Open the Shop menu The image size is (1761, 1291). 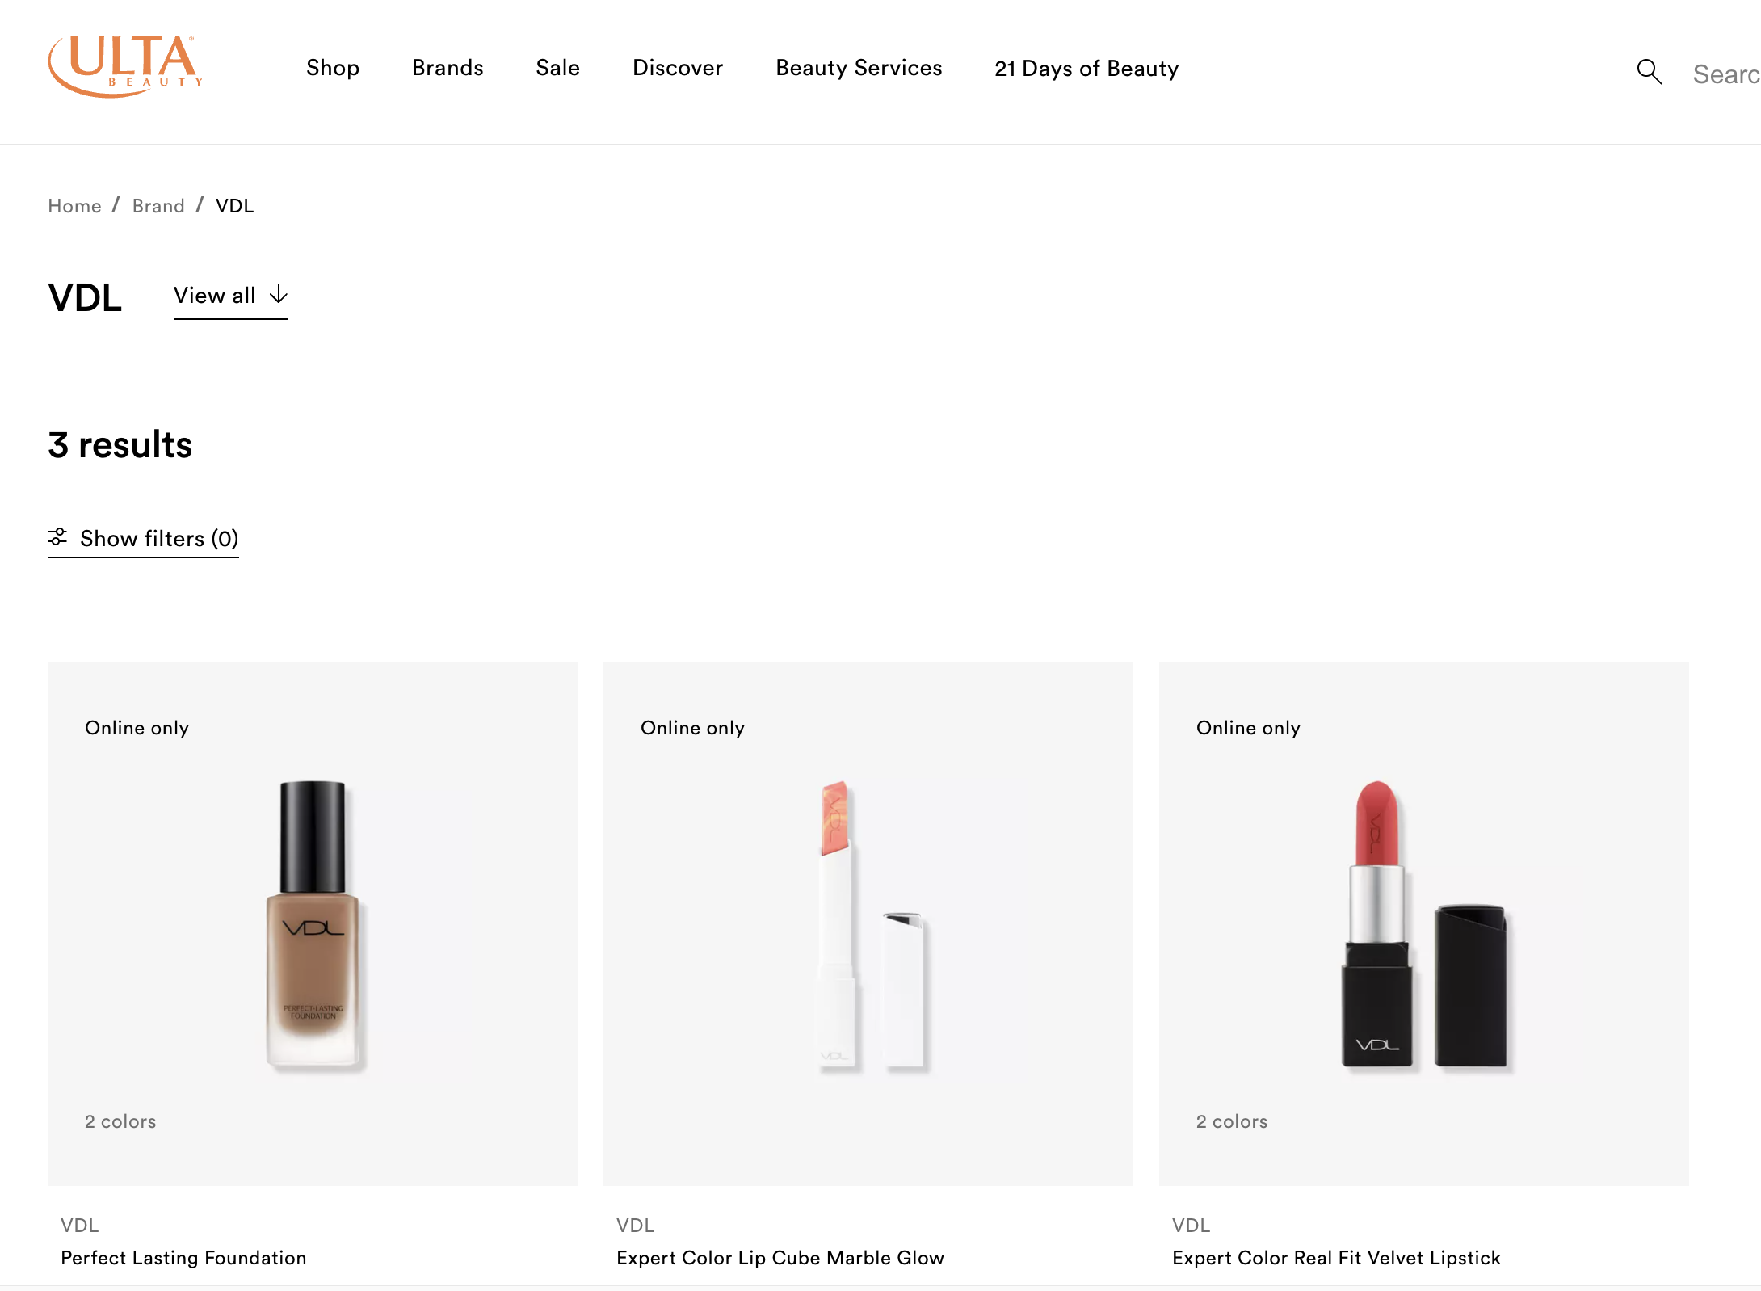(x=332, y=68)
